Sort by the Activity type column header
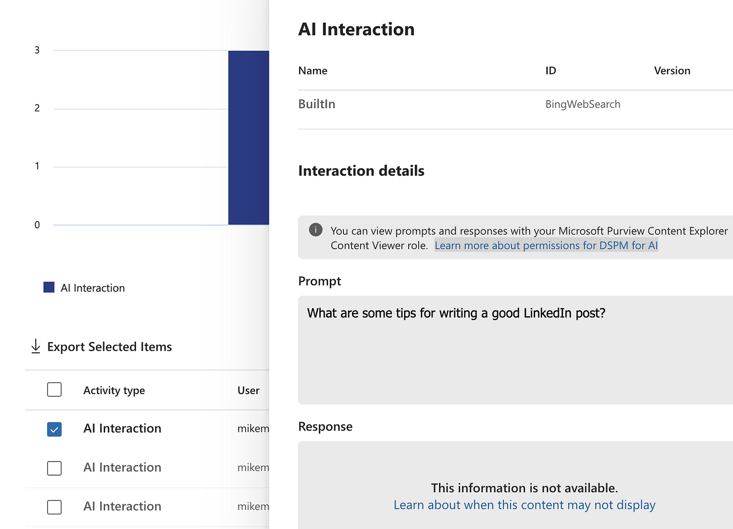 click(114, 391)
